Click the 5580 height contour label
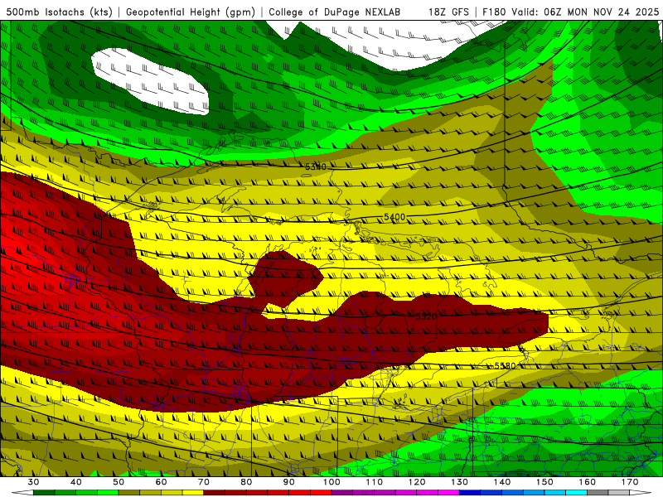 pos(505,365)
